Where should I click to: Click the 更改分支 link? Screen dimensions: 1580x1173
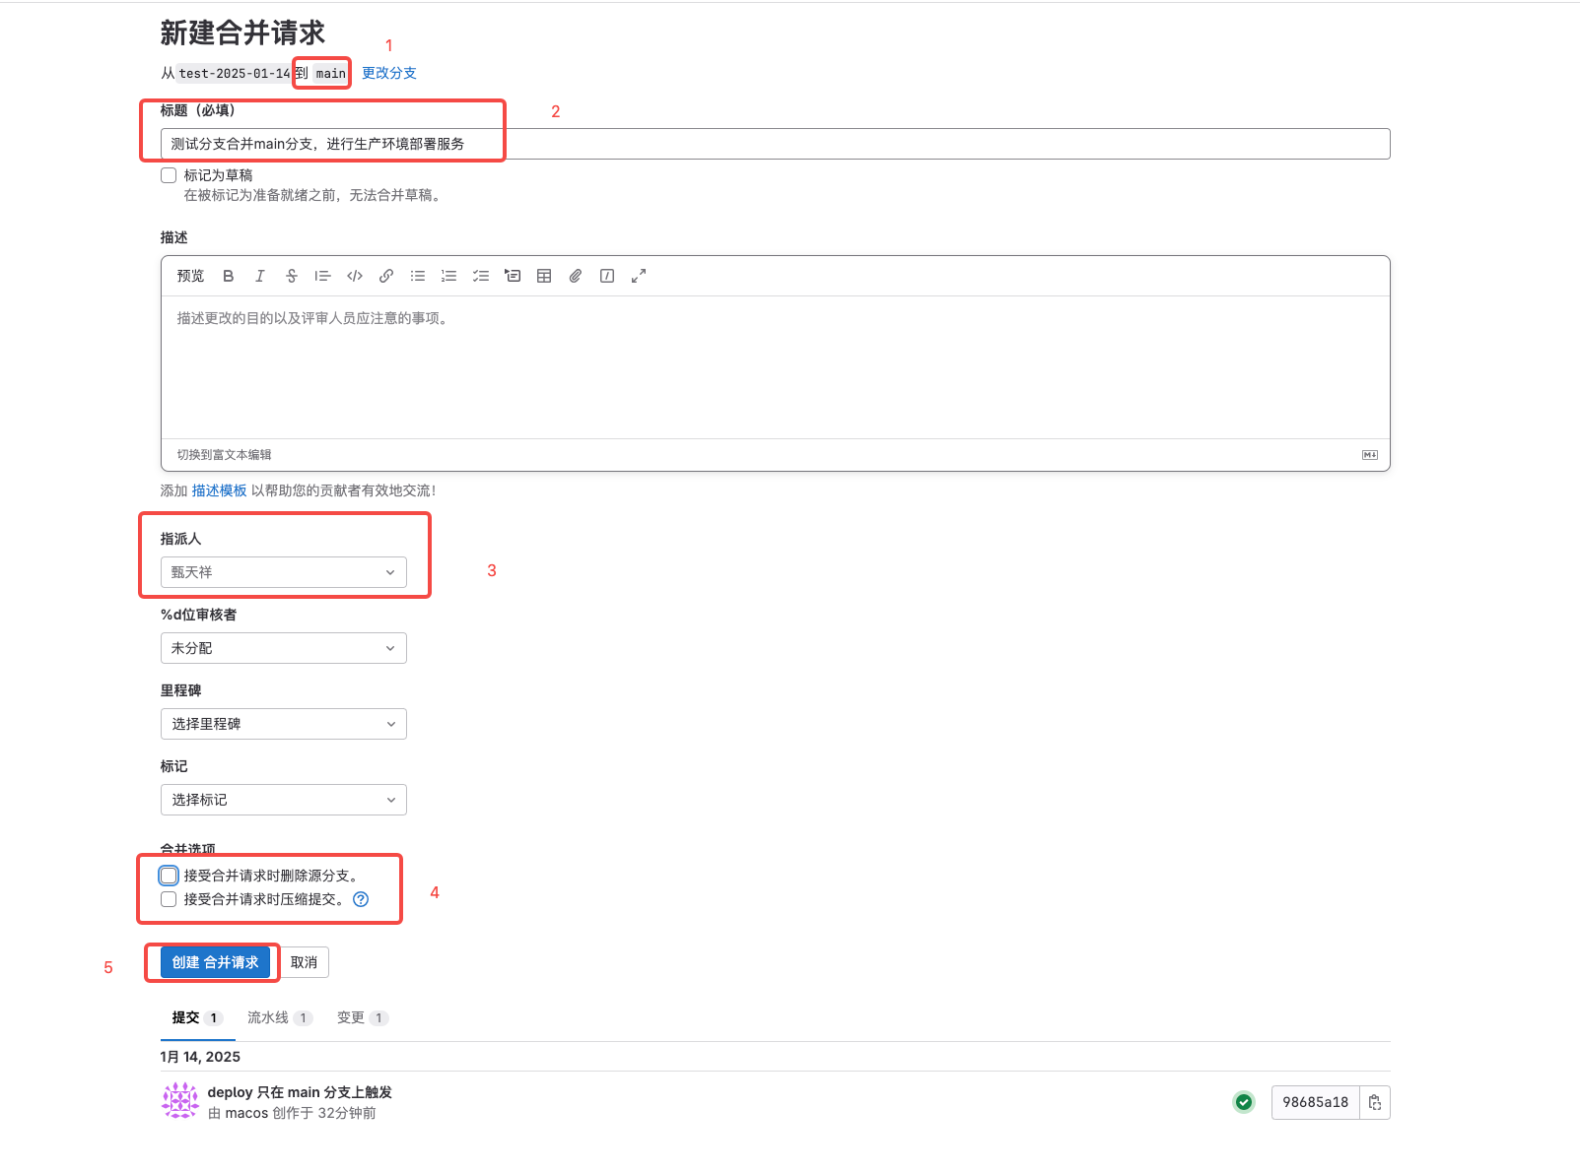389,73
